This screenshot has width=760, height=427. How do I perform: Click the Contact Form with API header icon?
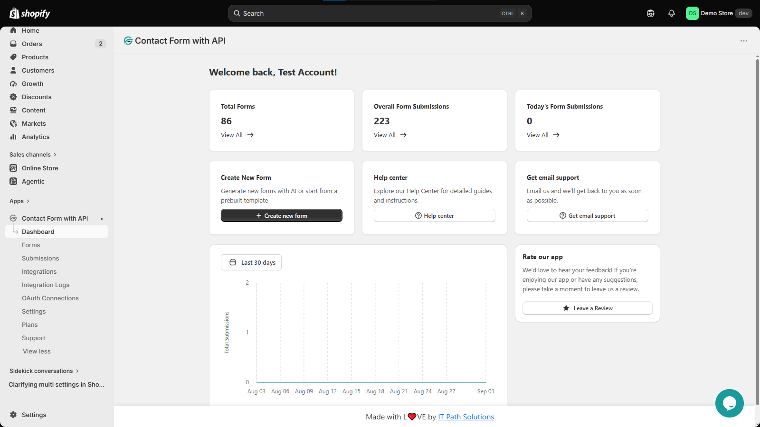tap(128, 41)
